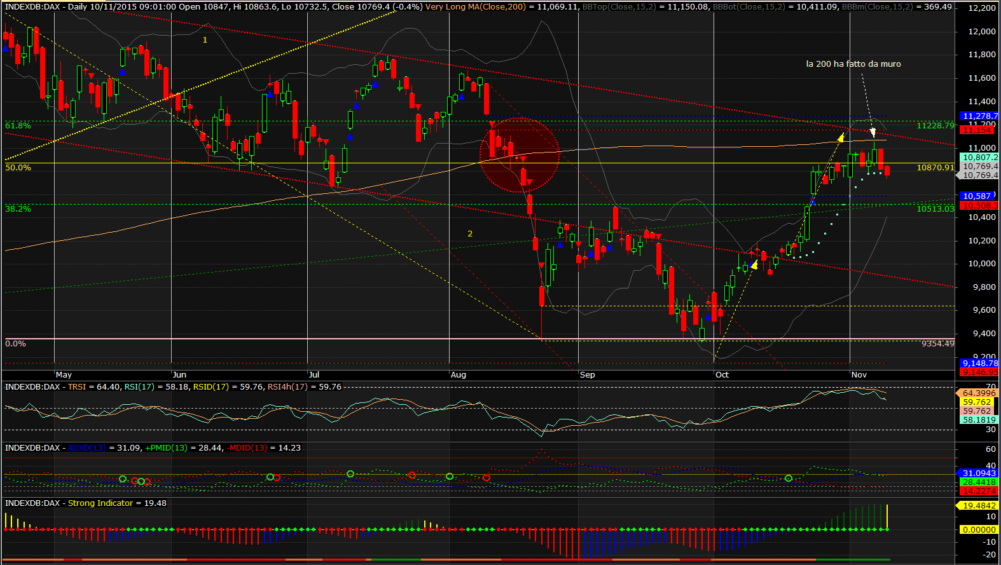The height and width of the screenshot is (565, 1001).
Task: Select the RSI(17) = 58.18 label
Action: [156, 386]
